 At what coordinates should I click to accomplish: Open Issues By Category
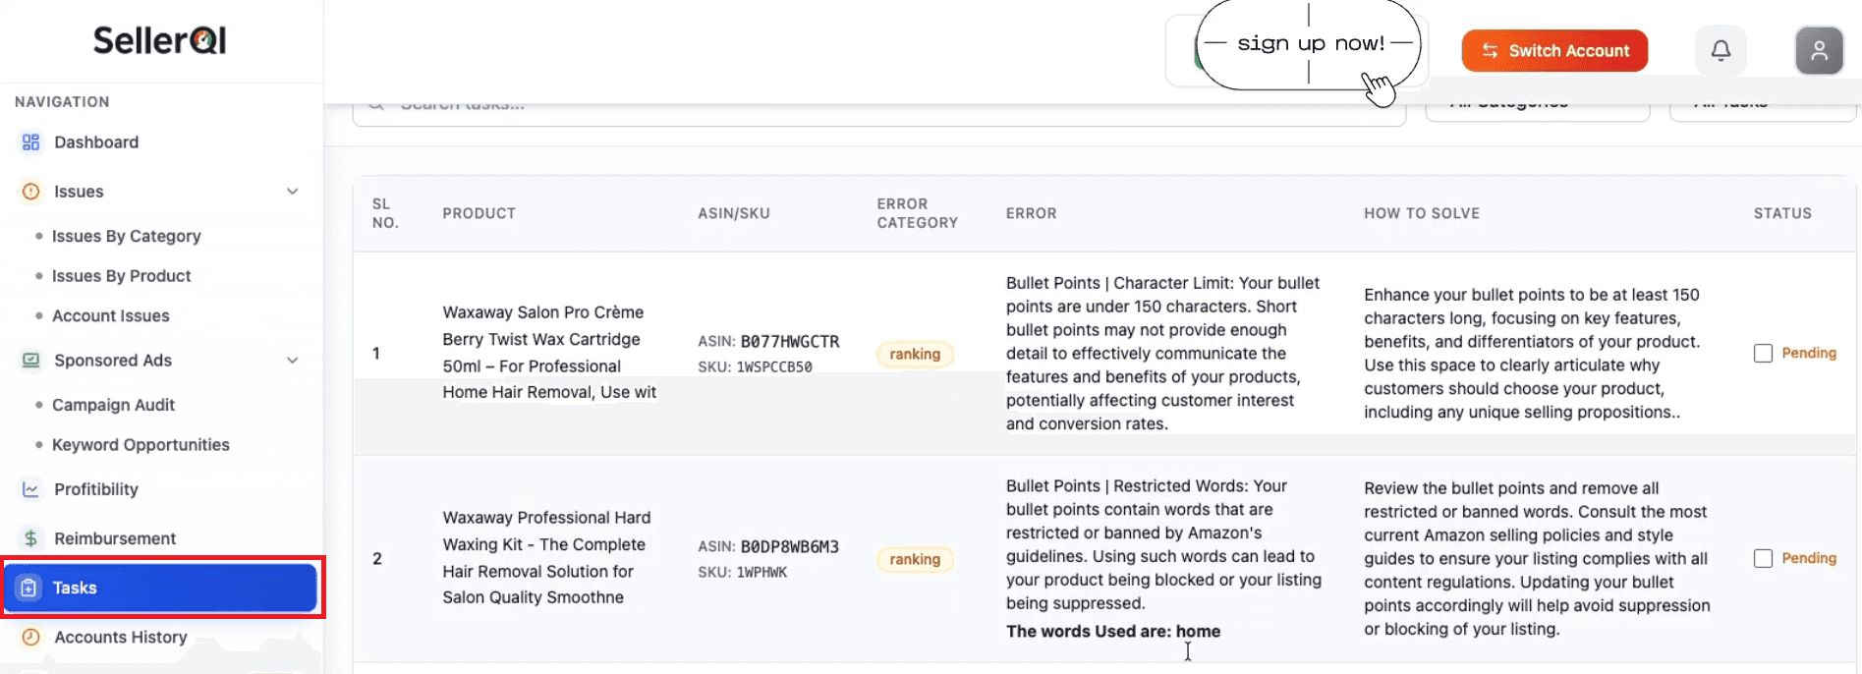pos(126,236)
